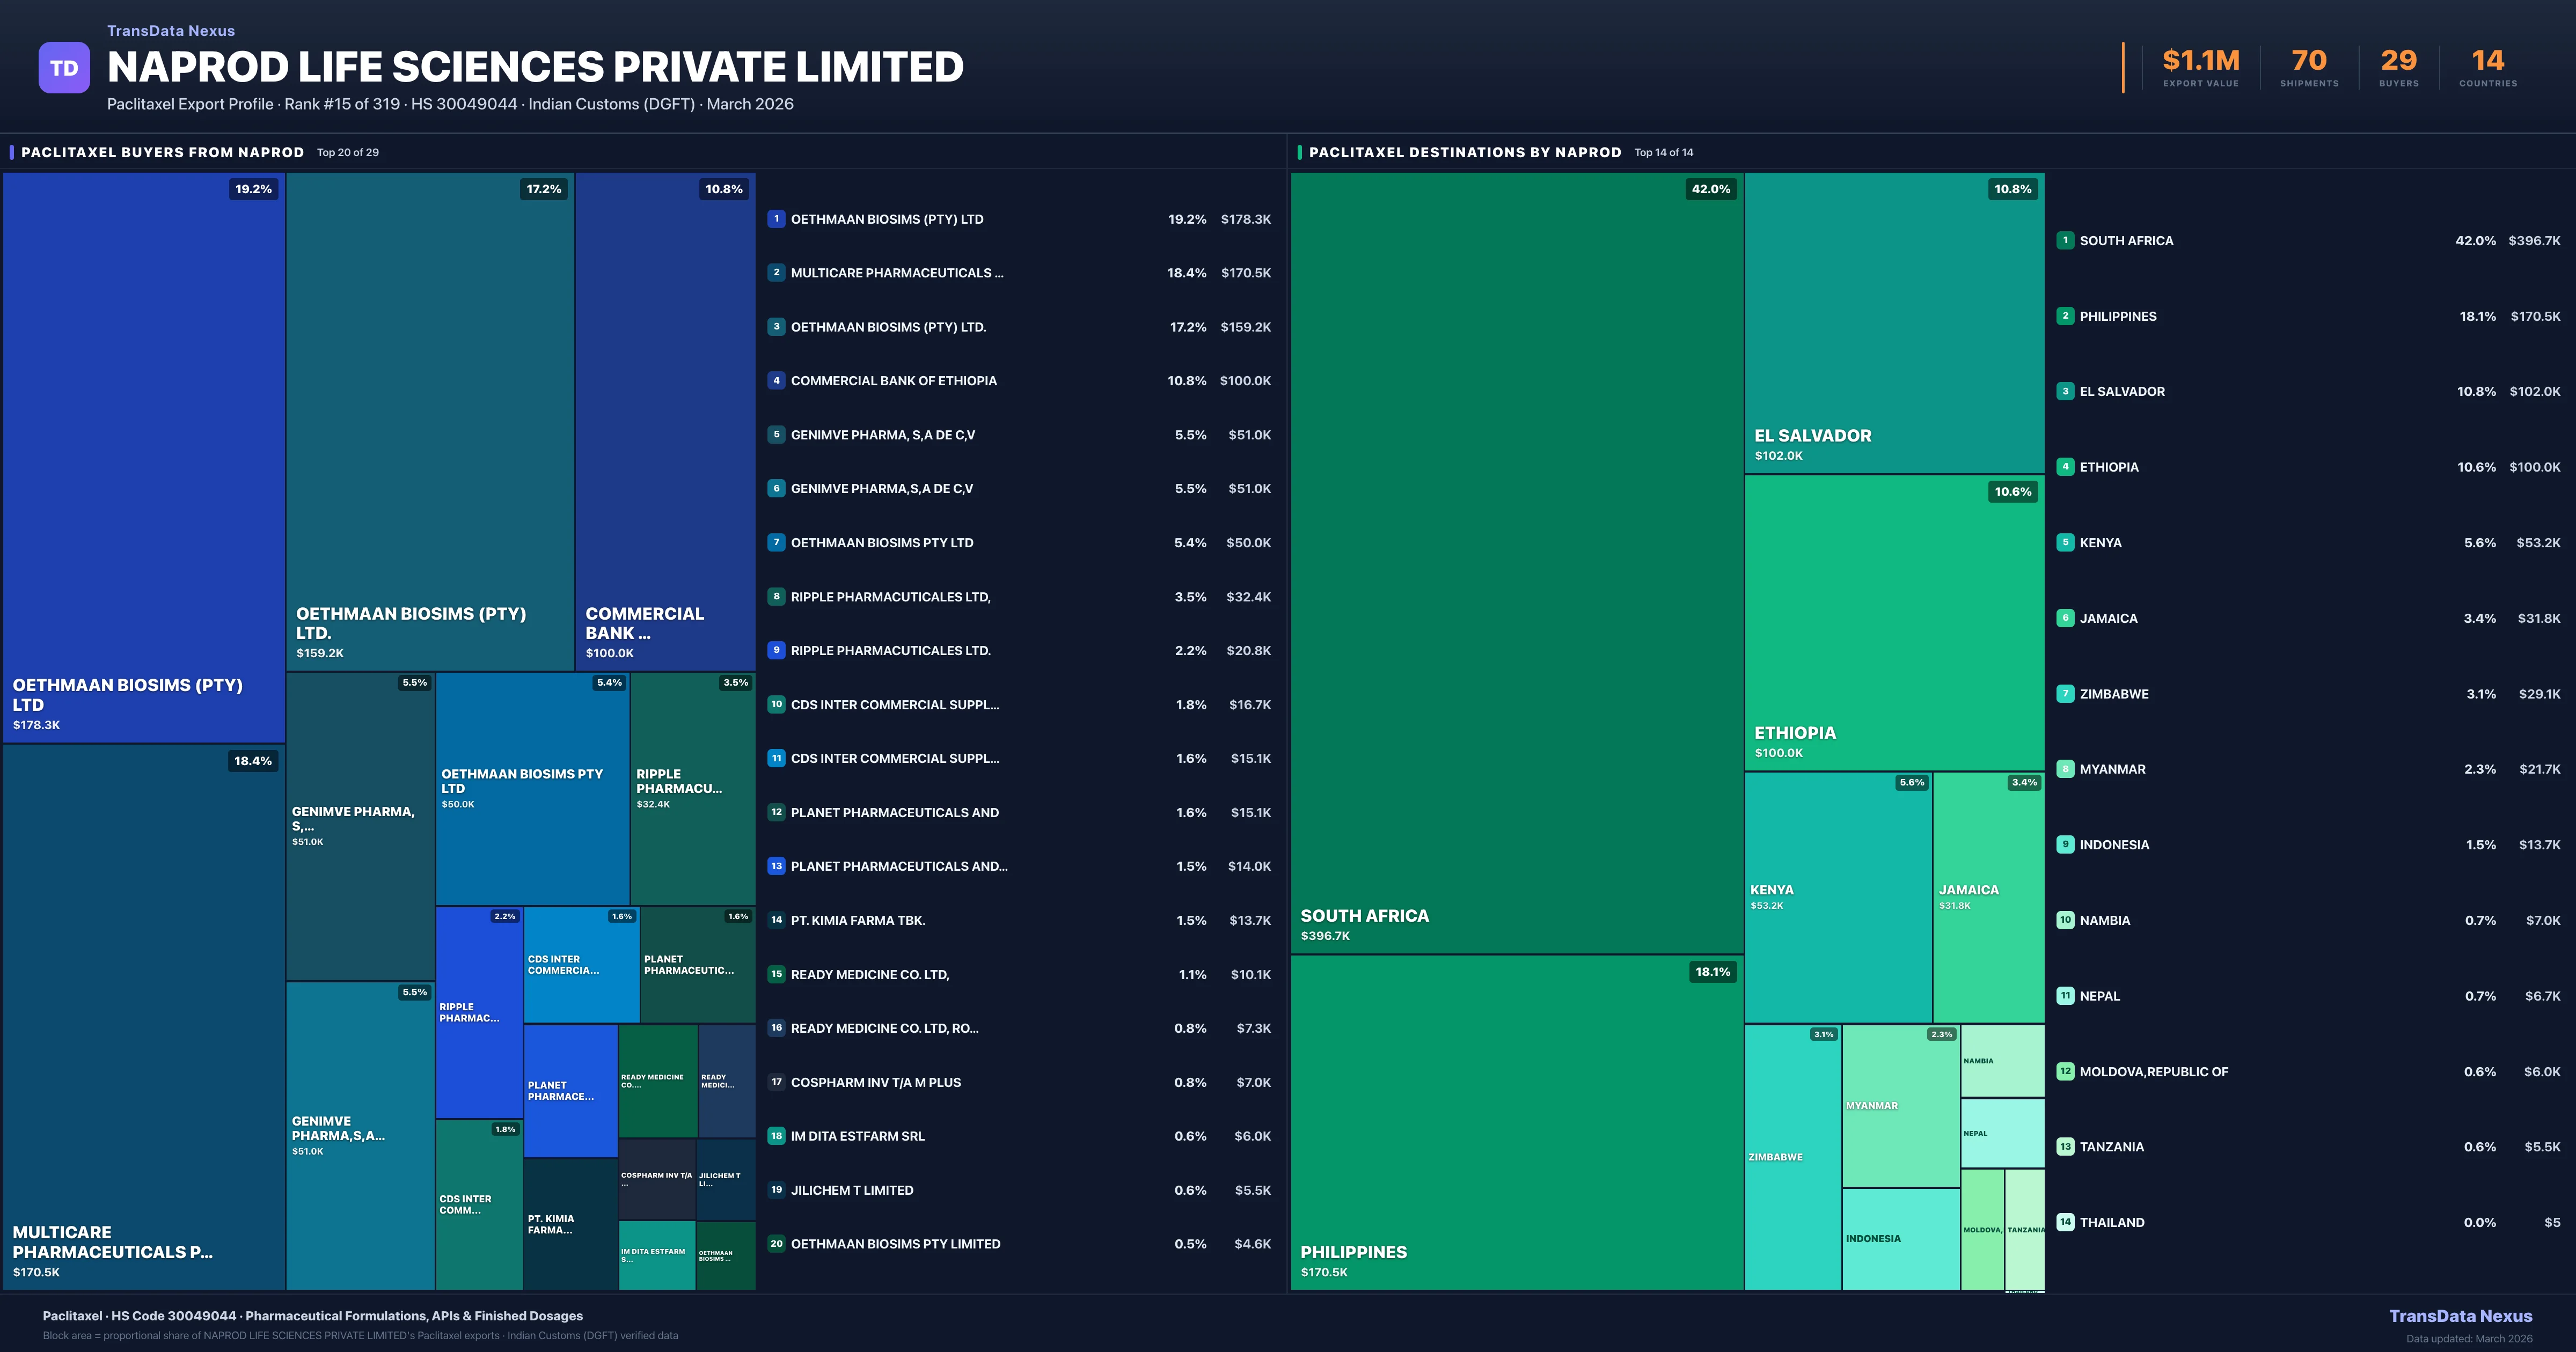2576x1352 pixels.
Task: Click rank badge 14 beside PT. KIMIA FARMA TBK.
Action: [x=776, y=920]
